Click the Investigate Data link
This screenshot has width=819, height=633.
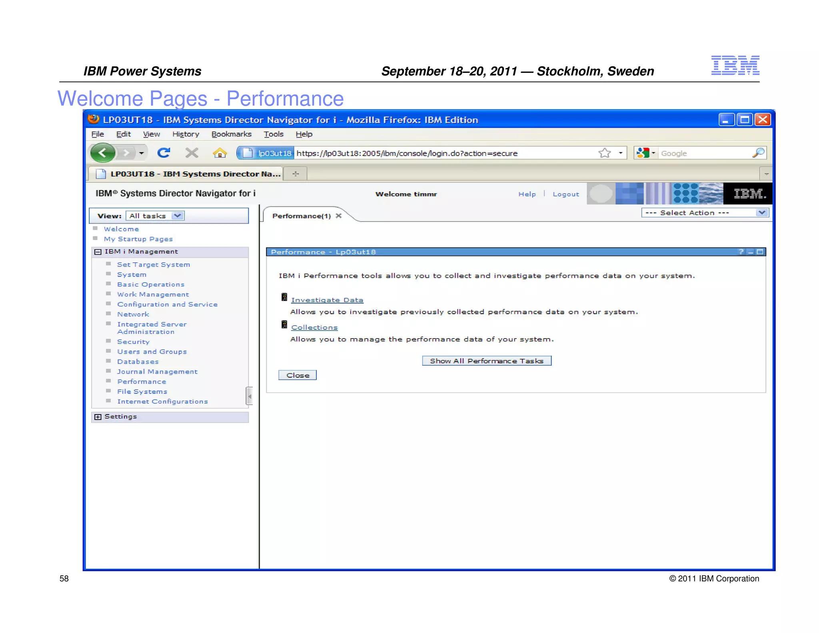point(327,300)
